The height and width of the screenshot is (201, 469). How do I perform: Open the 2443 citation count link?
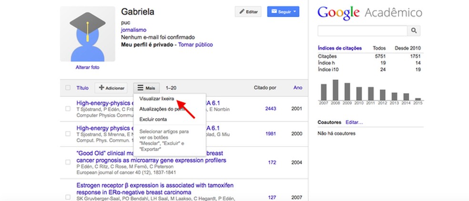point(270,108)
